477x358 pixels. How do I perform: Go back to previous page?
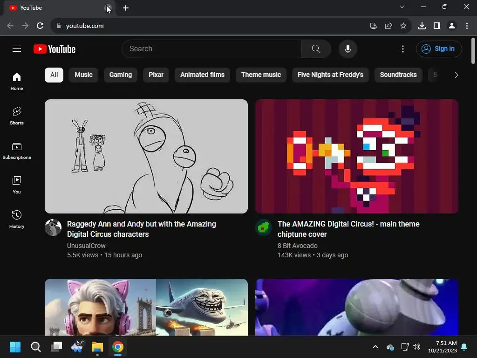coord(10,26)
